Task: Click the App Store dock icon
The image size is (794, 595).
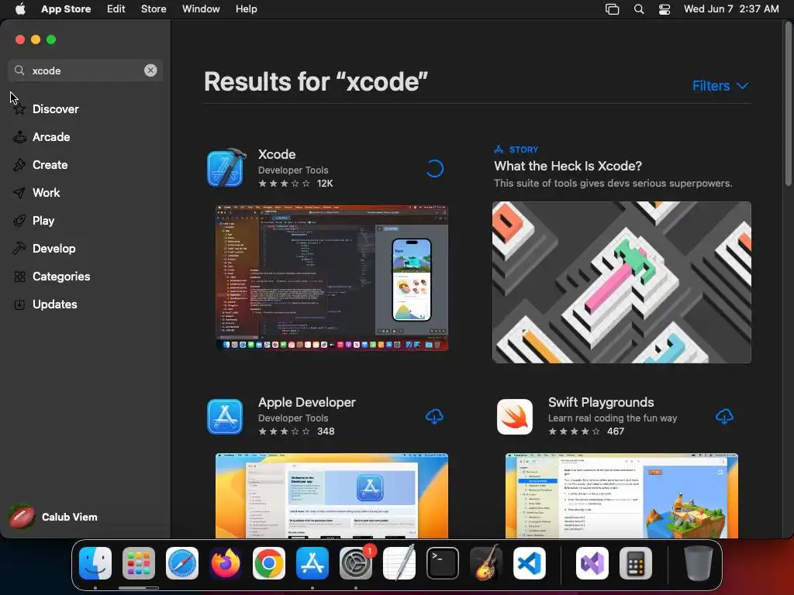Action: [312, 563]
